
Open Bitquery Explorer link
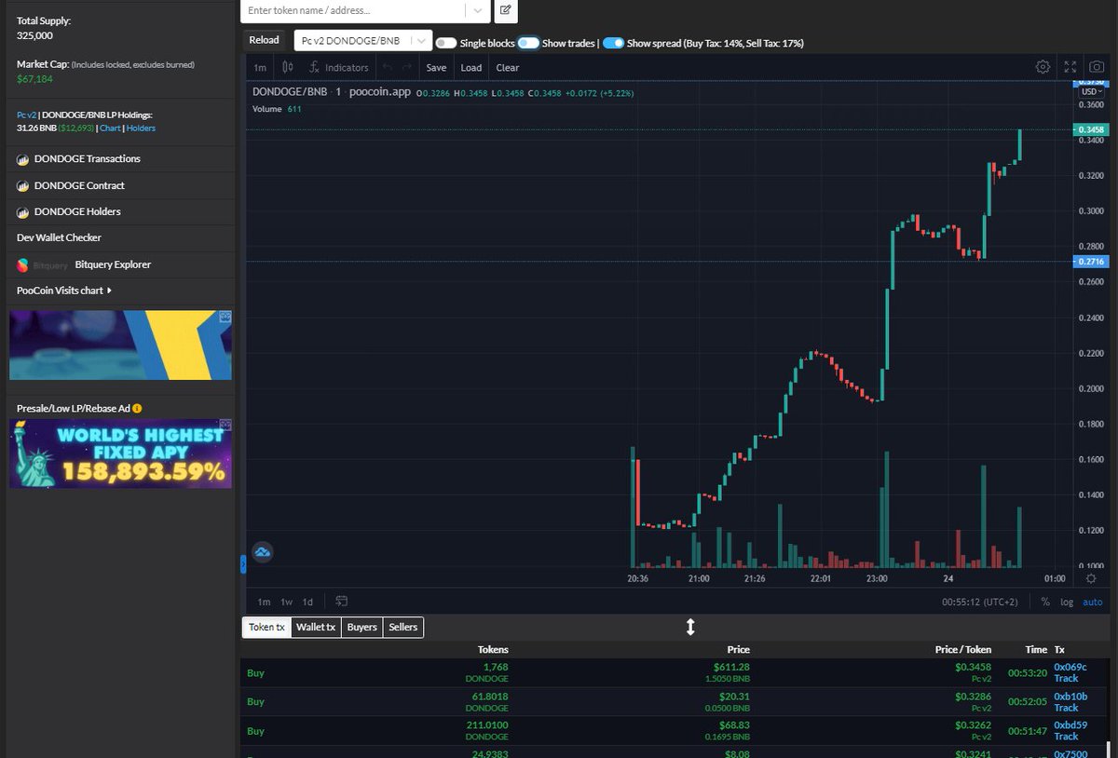point(113,264)
